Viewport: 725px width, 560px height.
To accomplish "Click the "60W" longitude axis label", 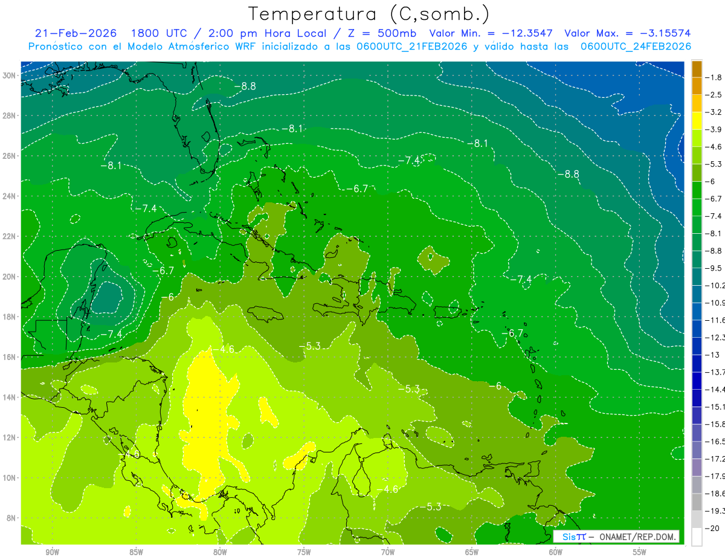I will (555, 552).
